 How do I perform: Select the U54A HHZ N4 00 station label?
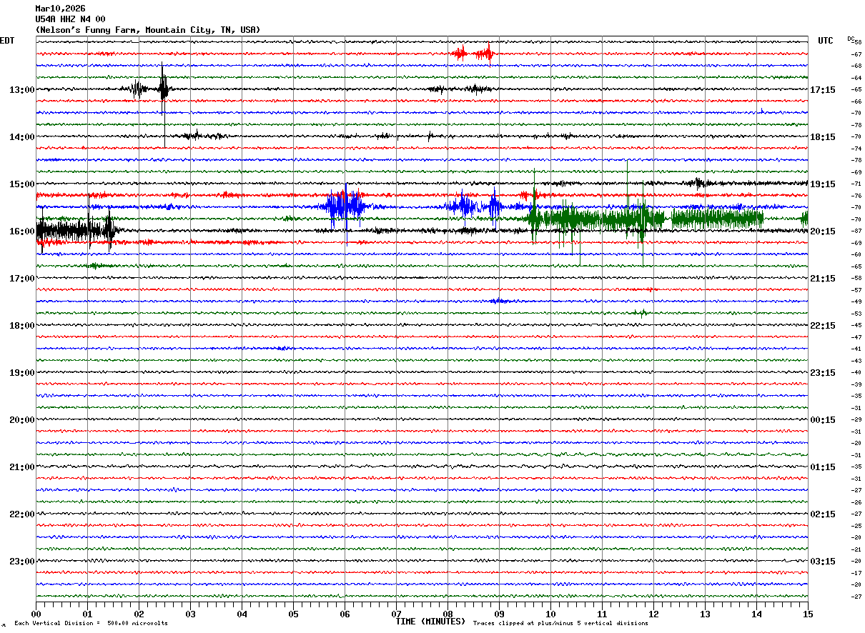tap(70, 19)
